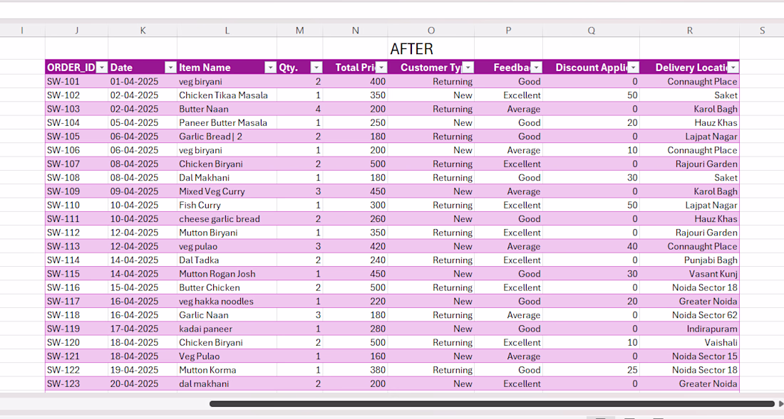Image resolution: width=784 pixels, height=419 pixels.
Task: Click the horizontal scrollbar thumb
Action: pos(492,404)
